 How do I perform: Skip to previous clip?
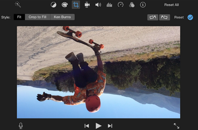pos(87,126)
